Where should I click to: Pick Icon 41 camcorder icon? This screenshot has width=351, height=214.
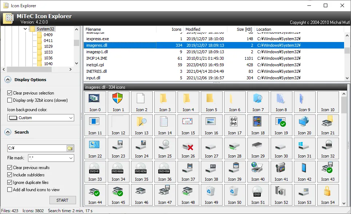[282, 172]
